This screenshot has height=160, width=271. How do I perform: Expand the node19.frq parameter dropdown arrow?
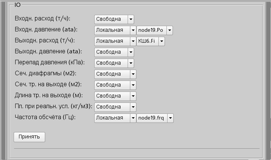click(x=170, y=118)
